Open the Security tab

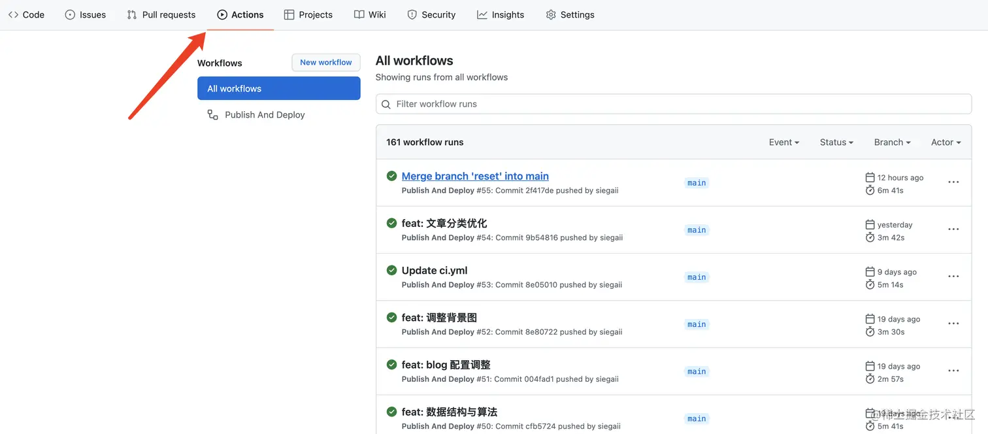pyautogui.click(x=431, y=14)
